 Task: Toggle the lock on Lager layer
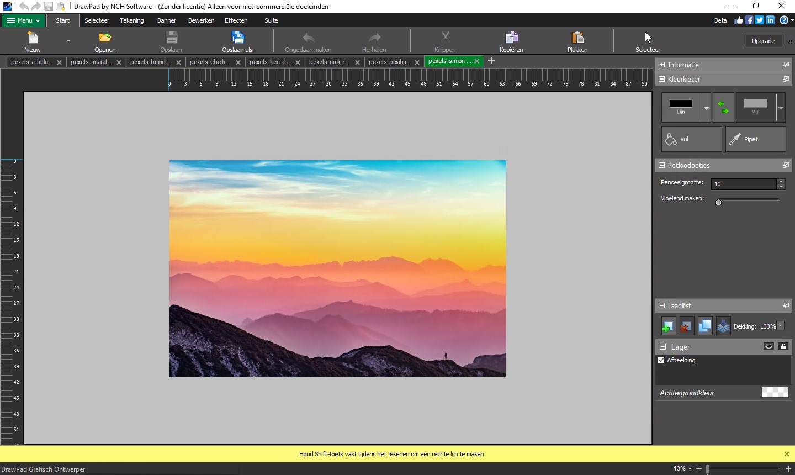783,346
